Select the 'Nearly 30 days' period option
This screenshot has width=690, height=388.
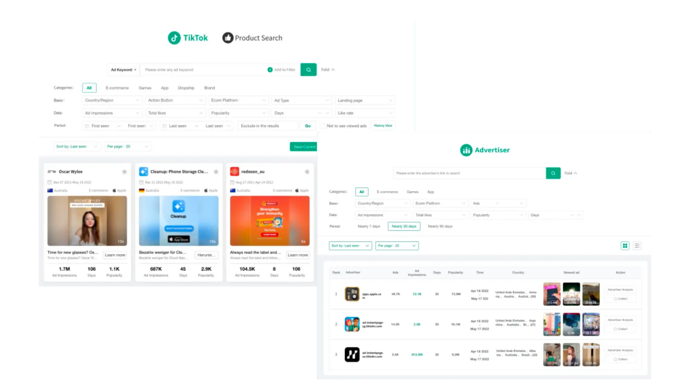click(404, 226)
